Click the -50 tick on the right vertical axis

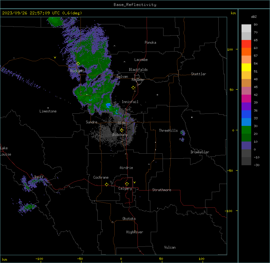tap(230, 171)
